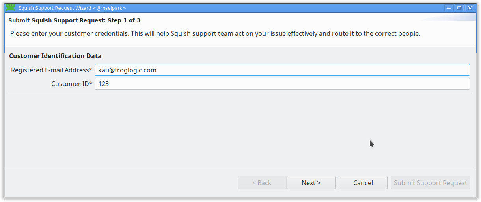
Task: Click the separator line below Customer ID
Action: point(240,94)
